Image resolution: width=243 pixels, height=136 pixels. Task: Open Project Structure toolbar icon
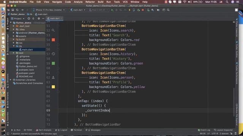(158, 10)
